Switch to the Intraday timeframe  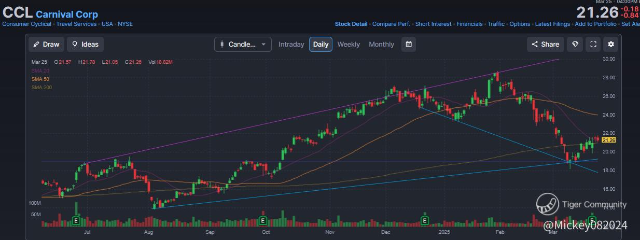(291, 45)
